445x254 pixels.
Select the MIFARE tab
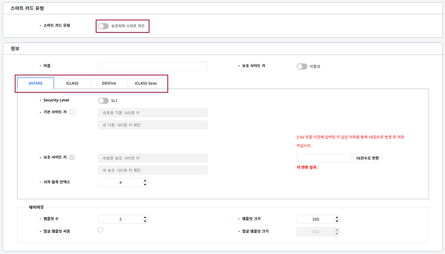click(36, 83)
